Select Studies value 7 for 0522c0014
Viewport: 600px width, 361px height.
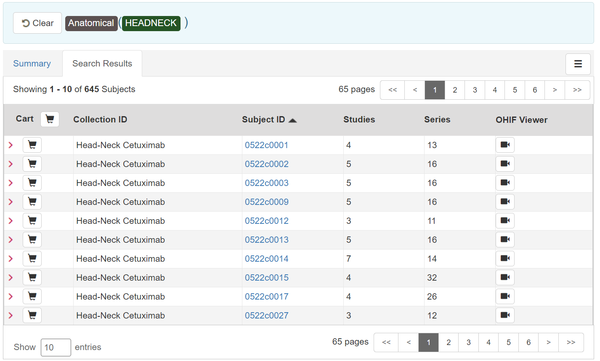point(349,259)
